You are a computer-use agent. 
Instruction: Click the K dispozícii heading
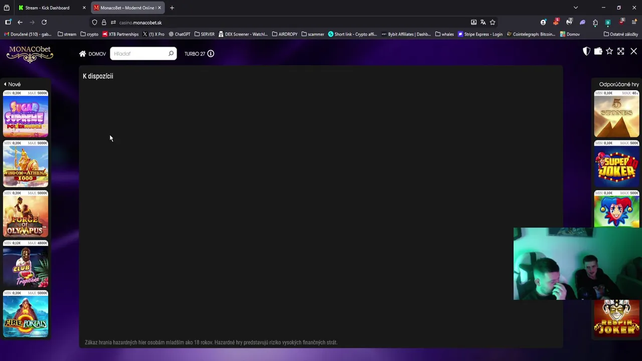tap(98, 76)
